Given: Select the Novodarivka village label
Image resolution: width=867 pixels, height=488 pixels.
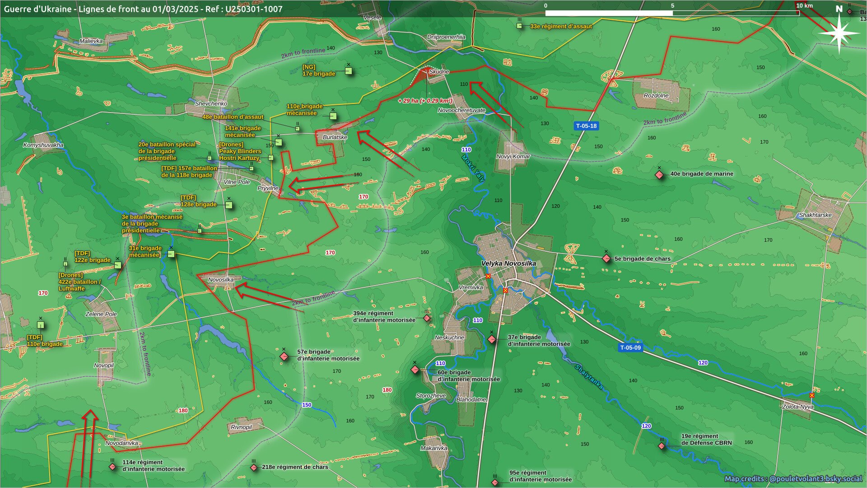Looking at the screenshot, I should tap(121, 443).
